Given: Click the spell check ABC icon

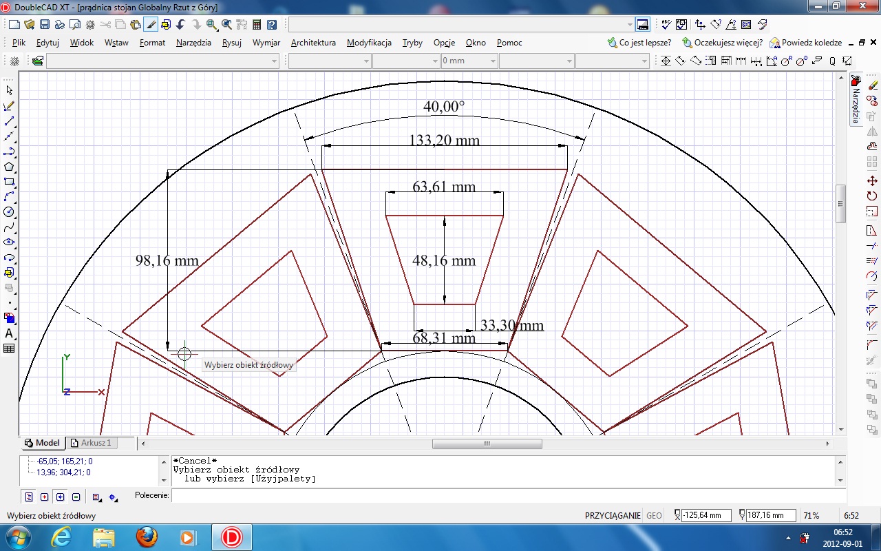Looking at the screenshot, I should [x=666, y=25].
